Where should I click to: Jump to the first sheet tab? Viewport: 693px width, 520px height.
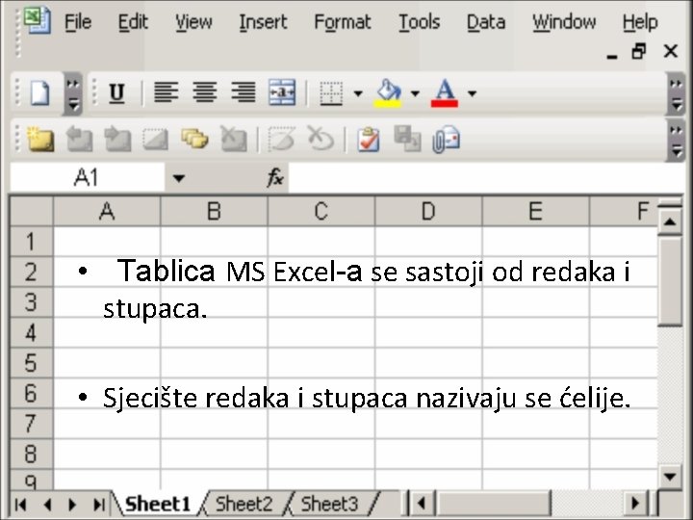(x=21, y=504)
